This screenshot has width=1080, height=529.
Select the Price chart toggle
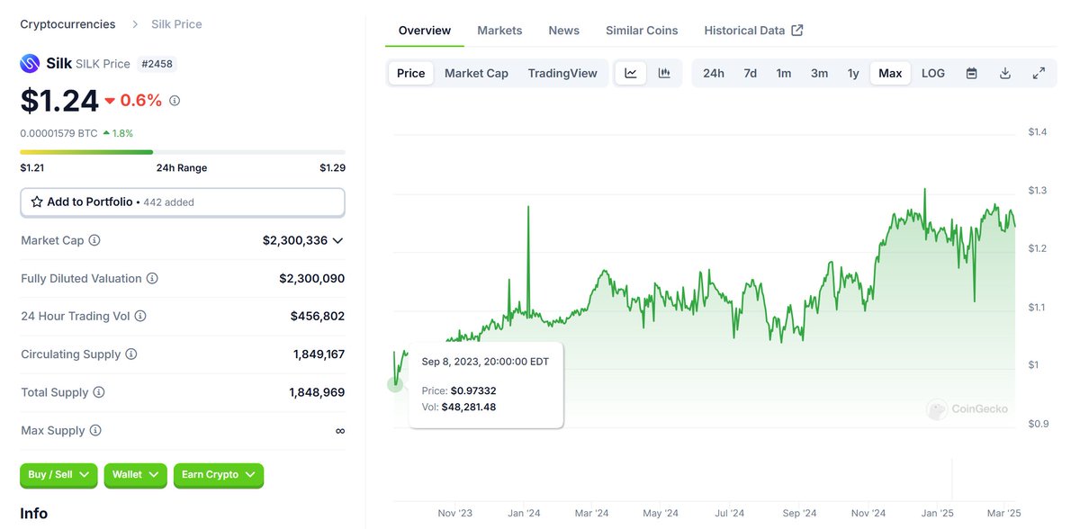pyautogui.click(x=411, y=73)
